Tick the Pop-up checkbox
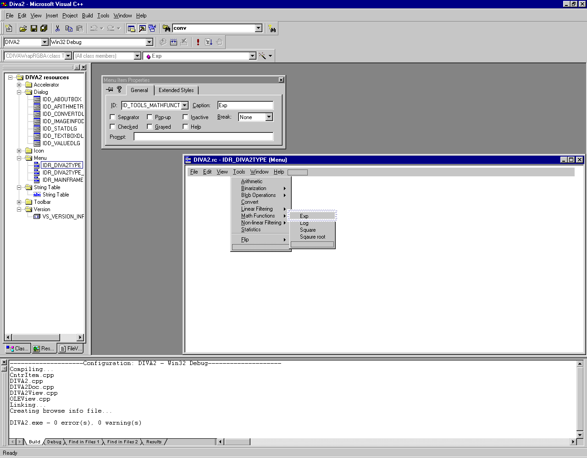 click(150, 117)
